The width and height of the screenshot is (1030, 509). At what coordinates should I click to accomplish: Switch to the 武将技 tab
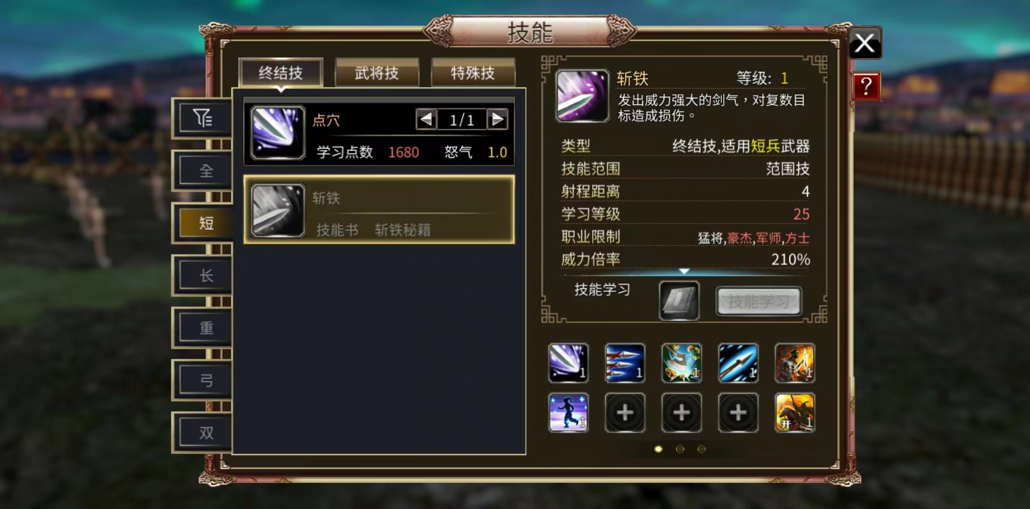pyautogui.click(x=377, y=73)
